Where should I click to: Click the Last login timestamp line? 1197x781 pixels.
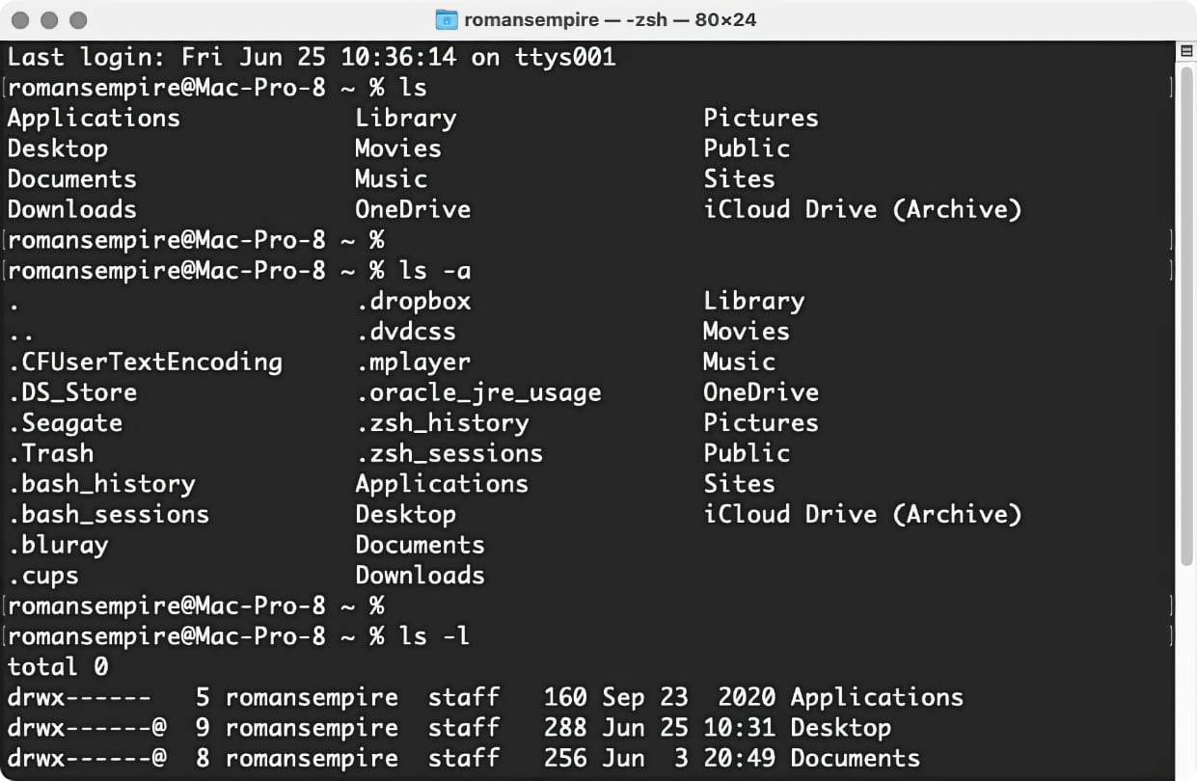tap(309, 57)
